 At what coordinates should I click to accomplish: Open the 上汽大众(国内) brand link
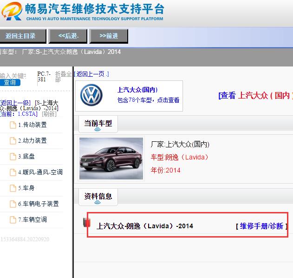[x=137, y=90]
